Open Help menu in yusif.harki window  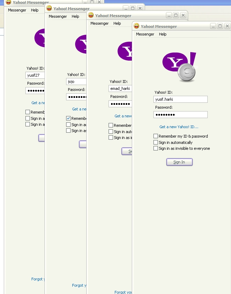163,34
